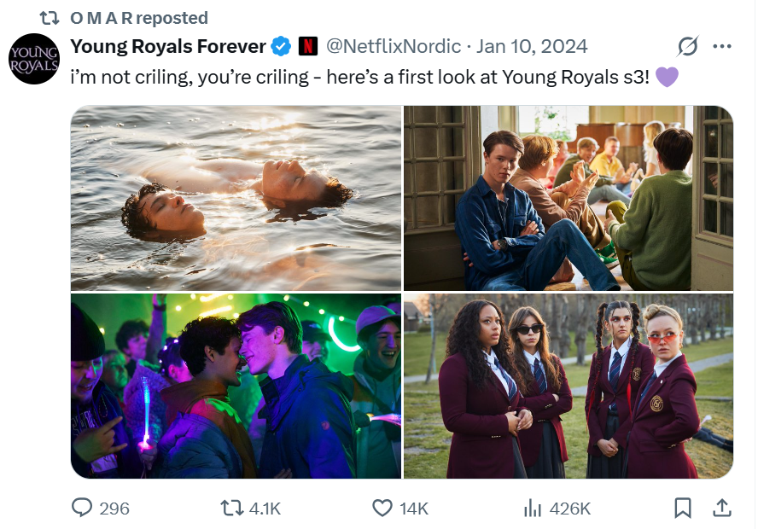View the photo of girls in maroon blazers
The width and height of the screenshot is (758, 529).
pos(568,386)
